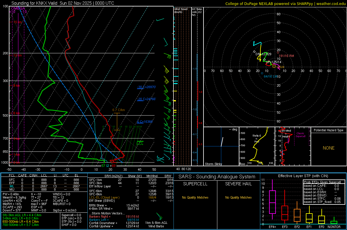This screenshot has height=230, width=347.
Task: Click the EF2 axis label
Action: (297, 227)
